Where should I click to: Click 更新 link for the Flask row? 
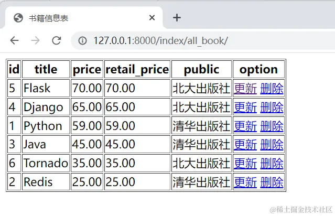(245, 89)
